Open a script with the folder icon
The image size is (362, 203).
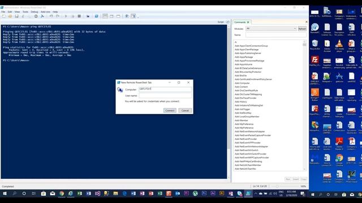(x=10, y=16)
